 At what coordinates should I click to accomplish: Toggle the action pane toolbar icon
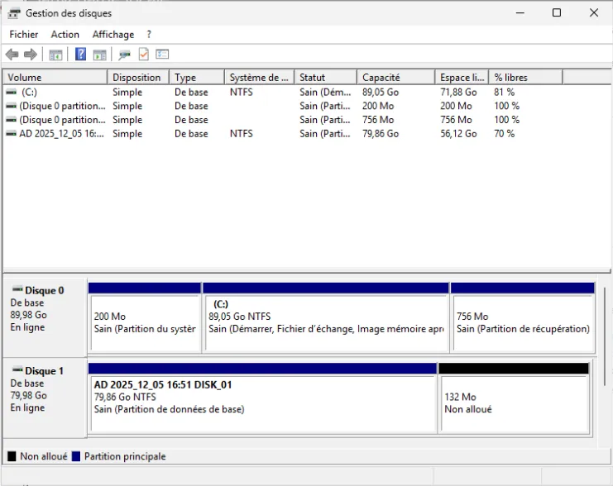click(x=99, y=55)
